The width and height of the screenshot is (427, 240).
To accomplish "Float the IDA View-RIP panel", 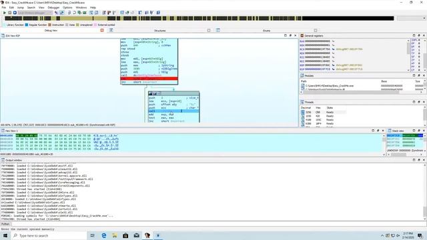I will click(290, 35).
